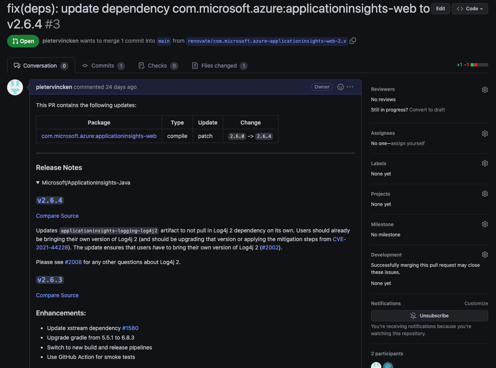The image size is (496, 368).
Task: Open the Code dropdown button
Action: [469, 9]
